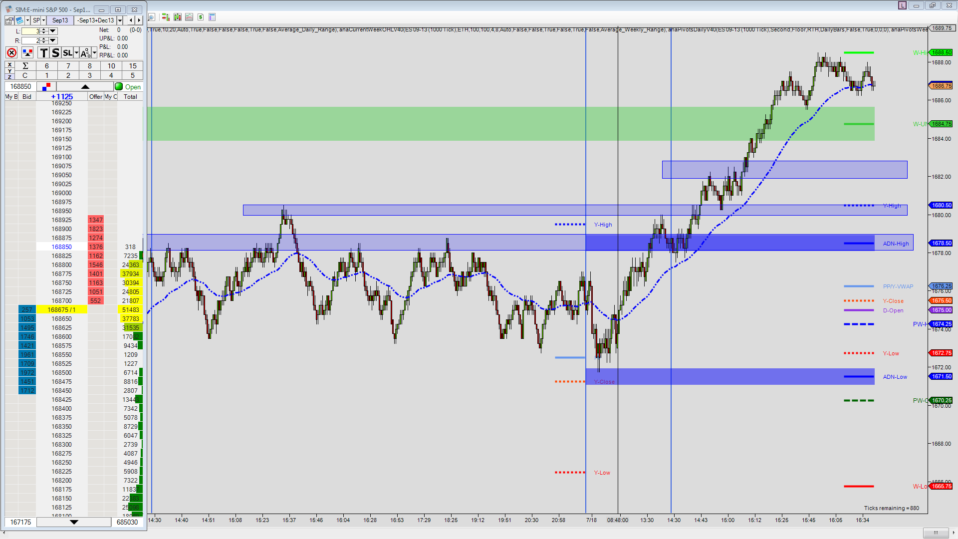Click the current price 1686.75 marker
Image resolution: width=958 pixels, height=539 pixels.
(x=941, y=86)
